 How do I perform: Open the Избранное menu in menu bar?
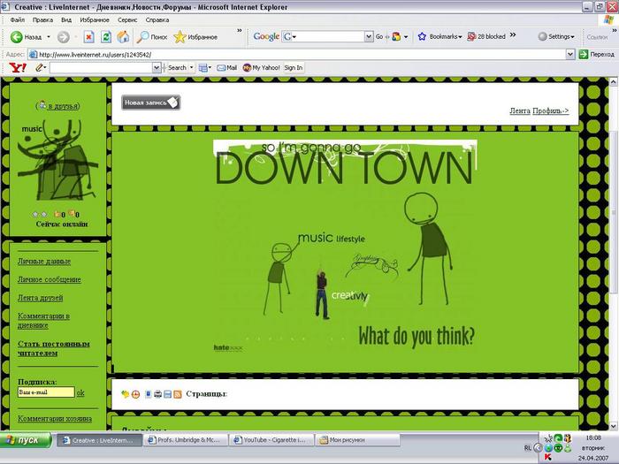(95, 19)
